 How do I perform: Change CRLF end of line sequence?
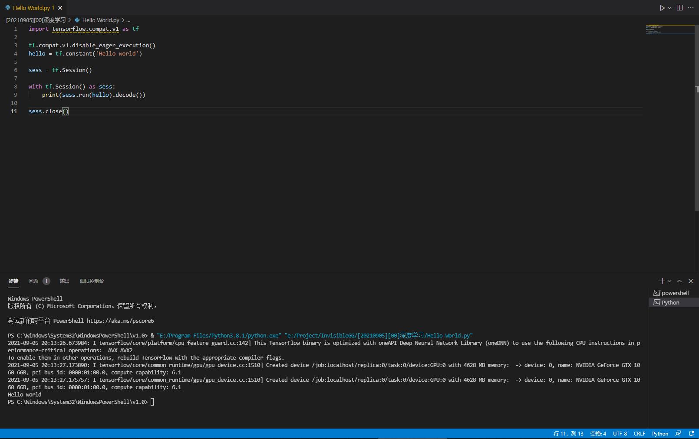639,434
